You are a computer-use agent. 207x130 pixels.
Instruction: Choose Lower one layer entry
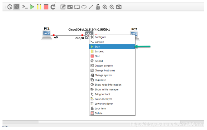(x=112, y=104)
